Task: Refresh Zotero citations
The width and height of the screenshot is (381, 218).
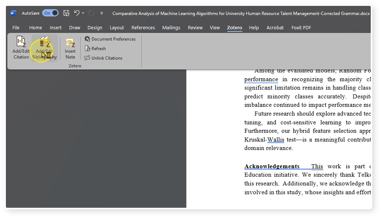Action: (x=95, y=49)
